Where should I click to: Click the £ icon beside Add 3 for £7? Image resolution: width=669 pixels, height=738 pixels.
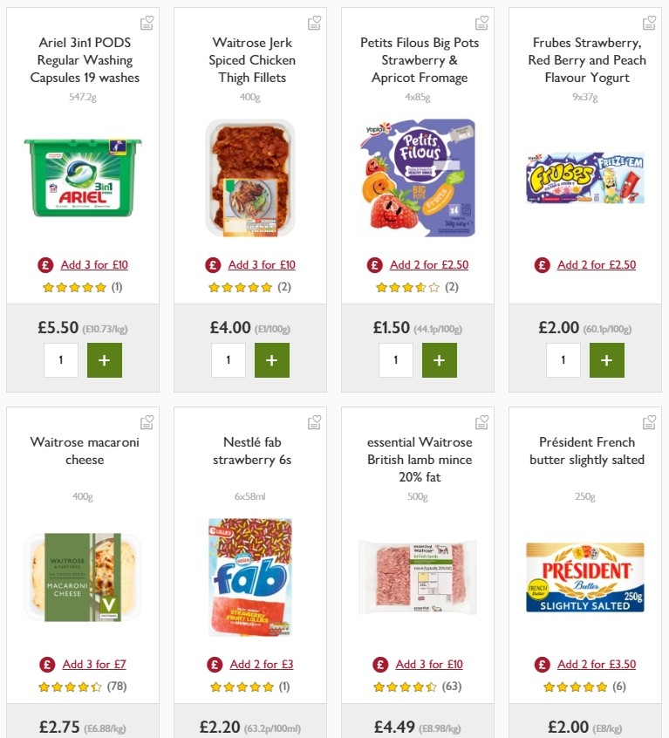pos(46,664)
